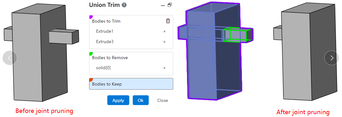342x117 pixels.
Task: Open Union Trim help question mark icon
Action: tap(124, 5)
